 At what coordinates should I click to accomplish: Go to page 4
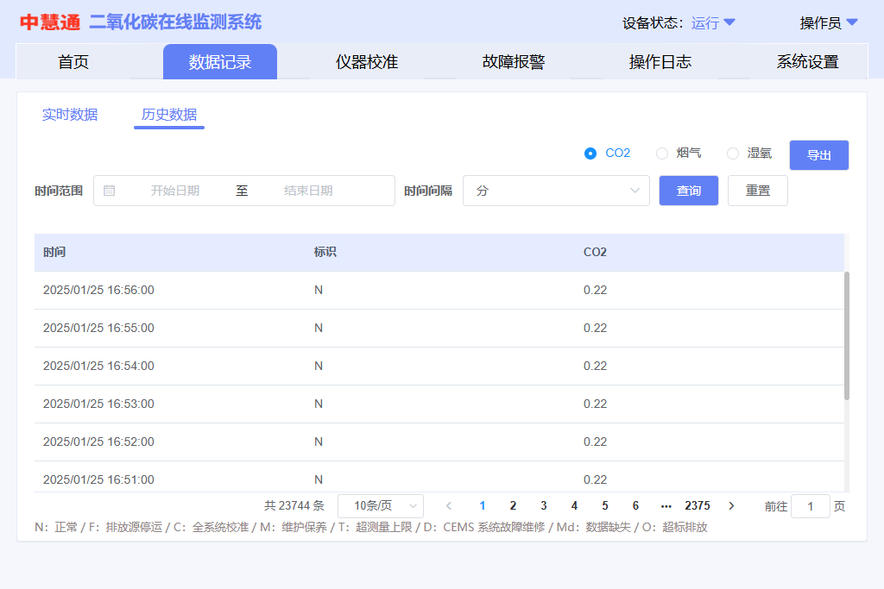574,505
